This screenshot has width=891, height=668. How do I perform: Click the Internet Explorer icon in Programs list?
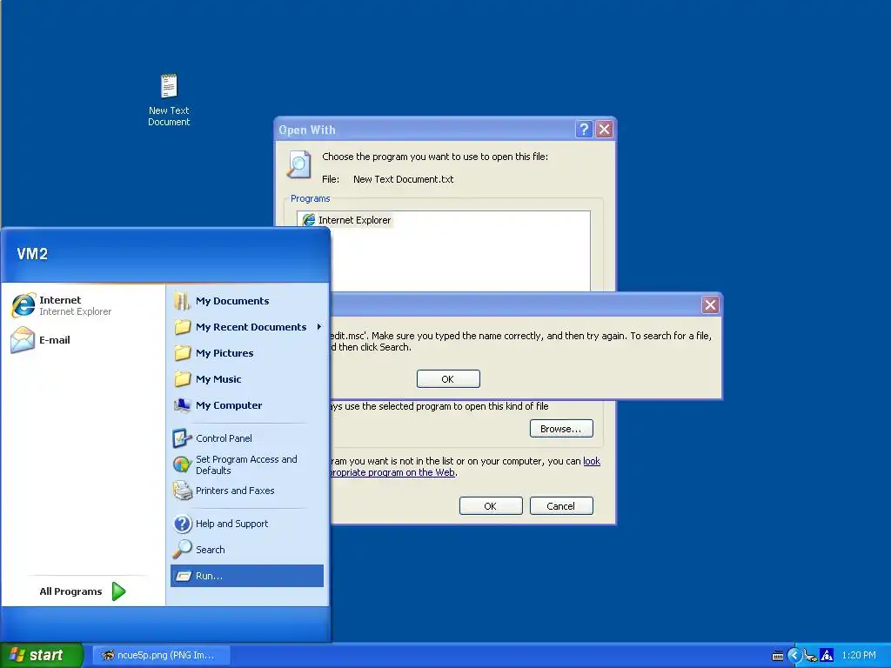coord(309,220)
